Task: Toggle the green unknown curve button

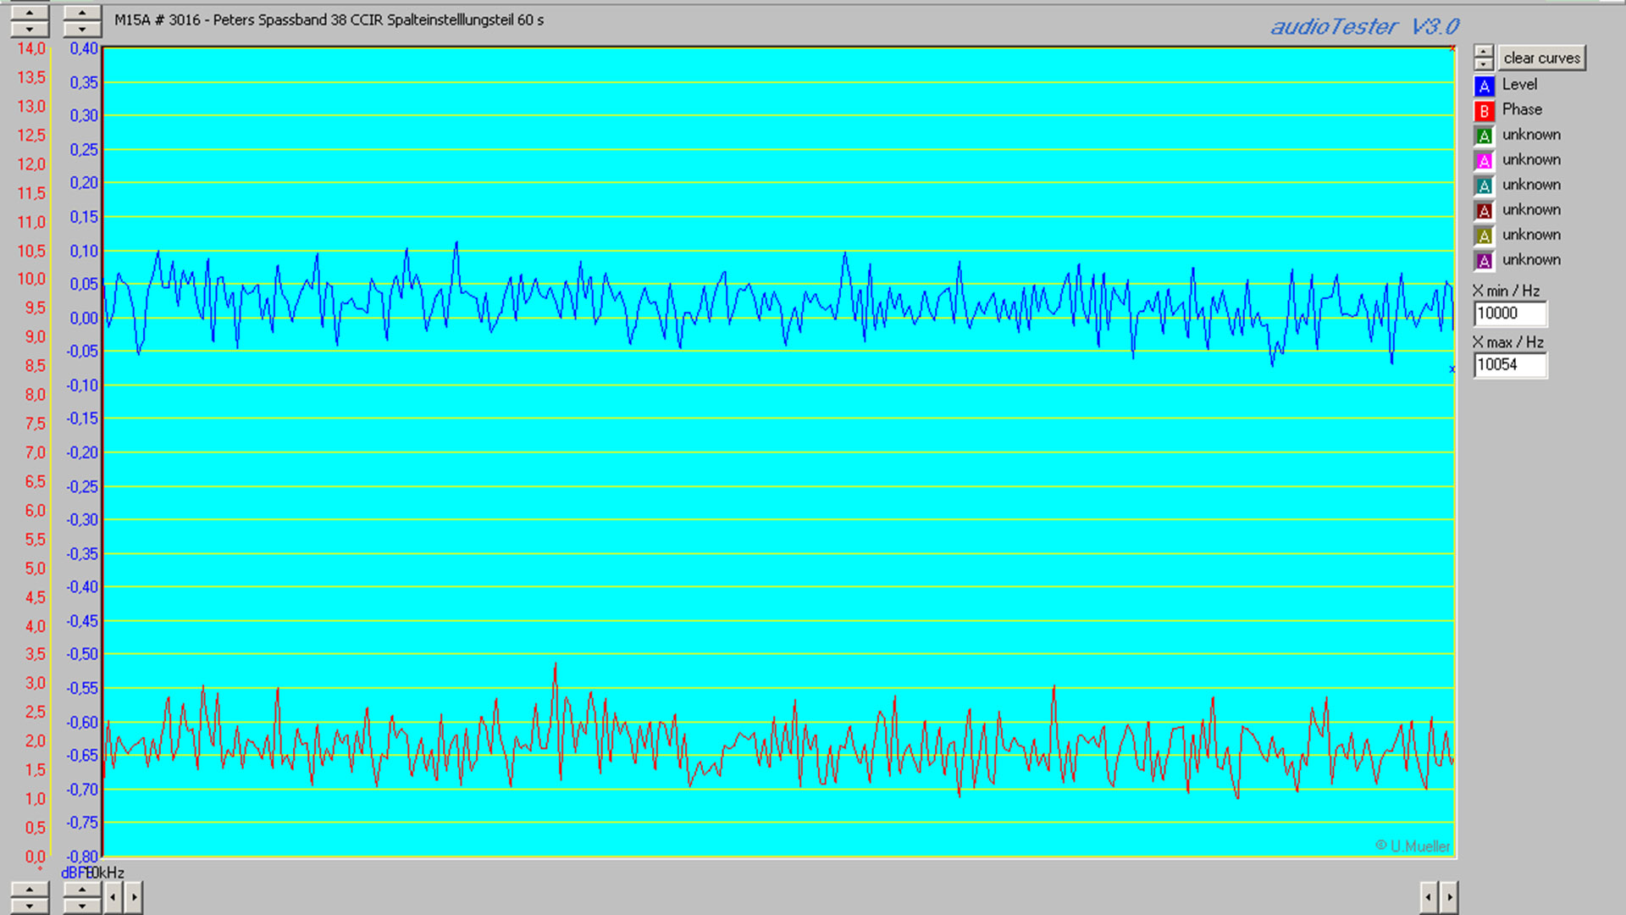Action: [1484, 136]
